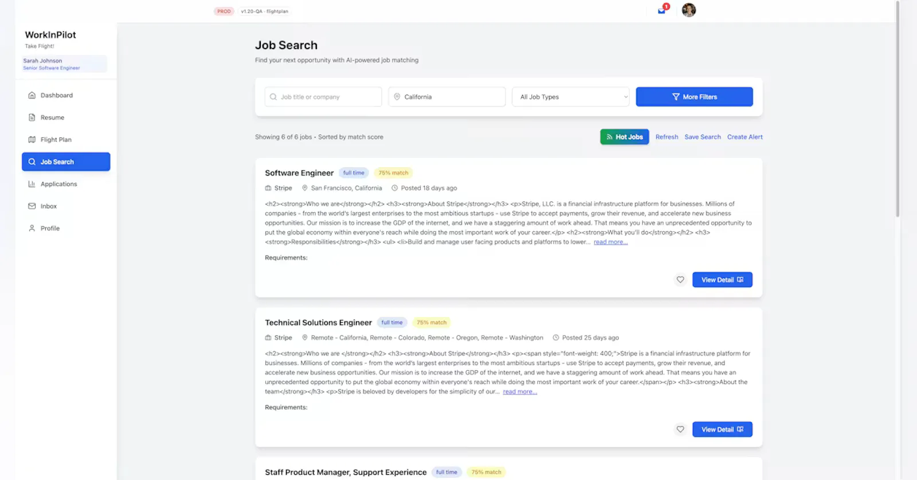This screenshot has height=480, width=917.
Task: Click the Refresh link
Action: click(667, 137)
